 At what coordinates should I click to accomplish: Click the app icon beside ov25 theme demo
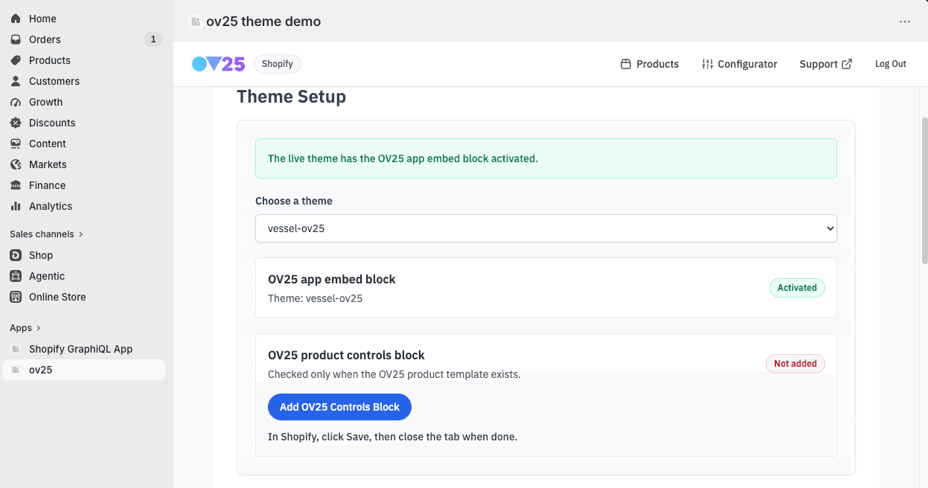tap(196, 22)
